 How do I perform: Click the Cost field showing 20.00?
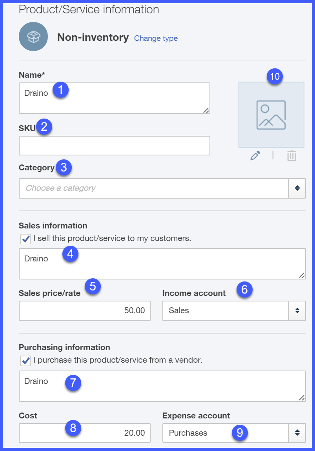[x=84, y=433]
